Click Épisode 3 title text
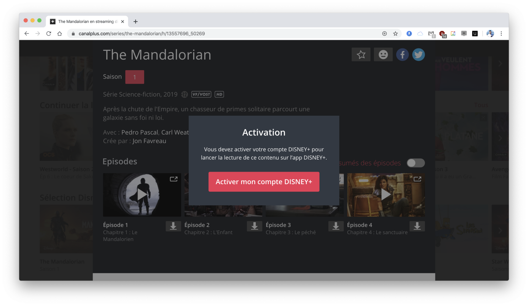Image resolution: width=528 pixels, height=306 pixels. point(278,225)
